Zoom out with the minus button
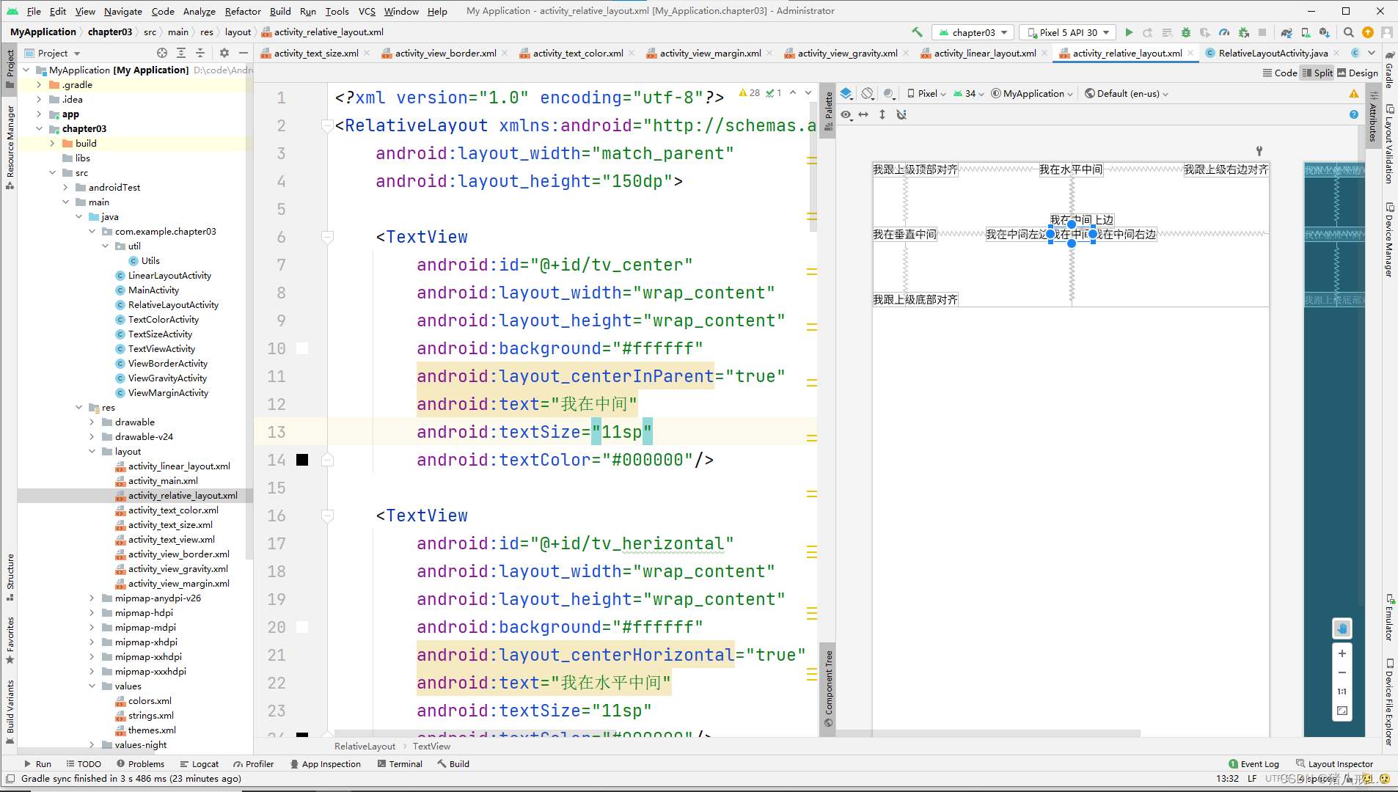Viewport: 1398px width, 792px height. tap(1342, 672)
